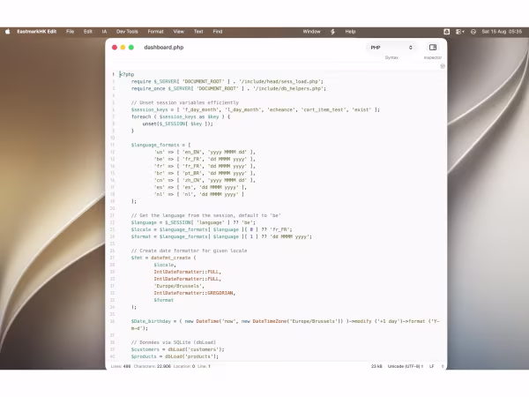Screen dimensions: 529x397
Task: Click the 'us' => 'en_EN' array row
Action: [205, 152]
